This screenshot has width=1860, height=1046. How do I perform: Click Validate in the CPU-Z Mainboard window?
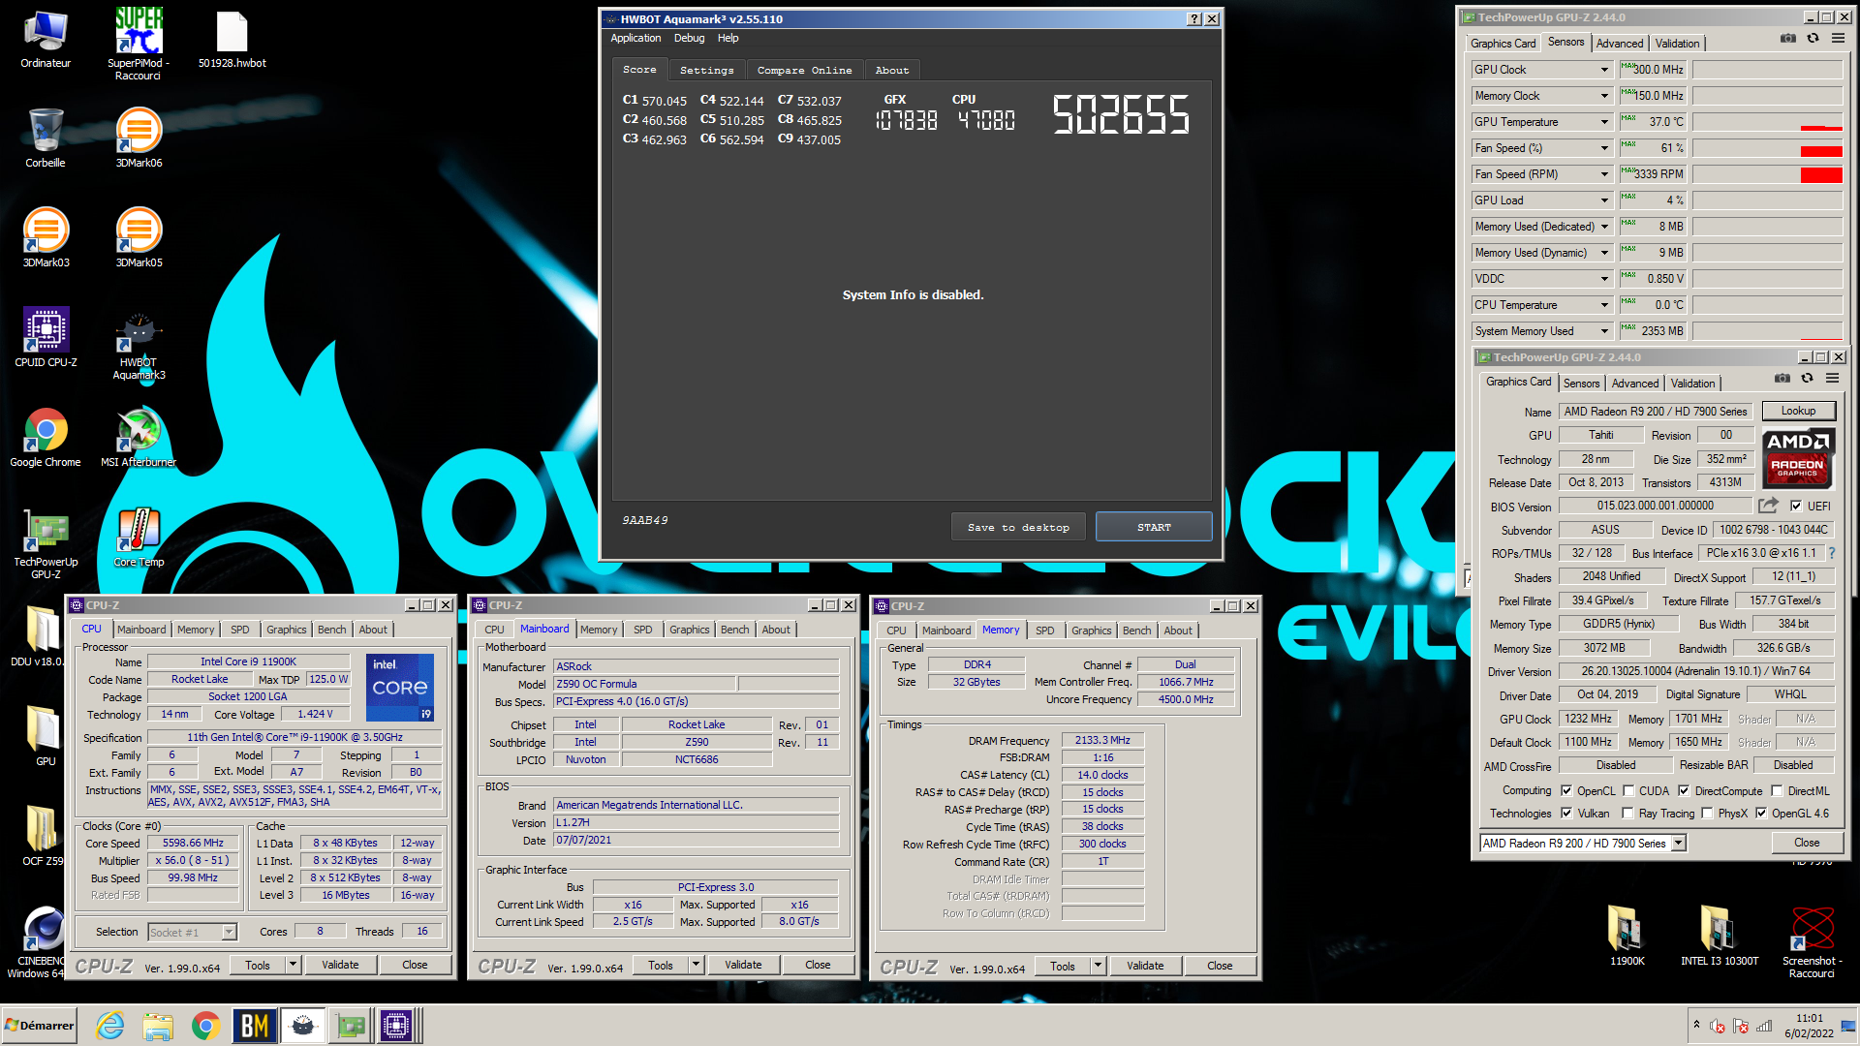(x=743, y=965)
